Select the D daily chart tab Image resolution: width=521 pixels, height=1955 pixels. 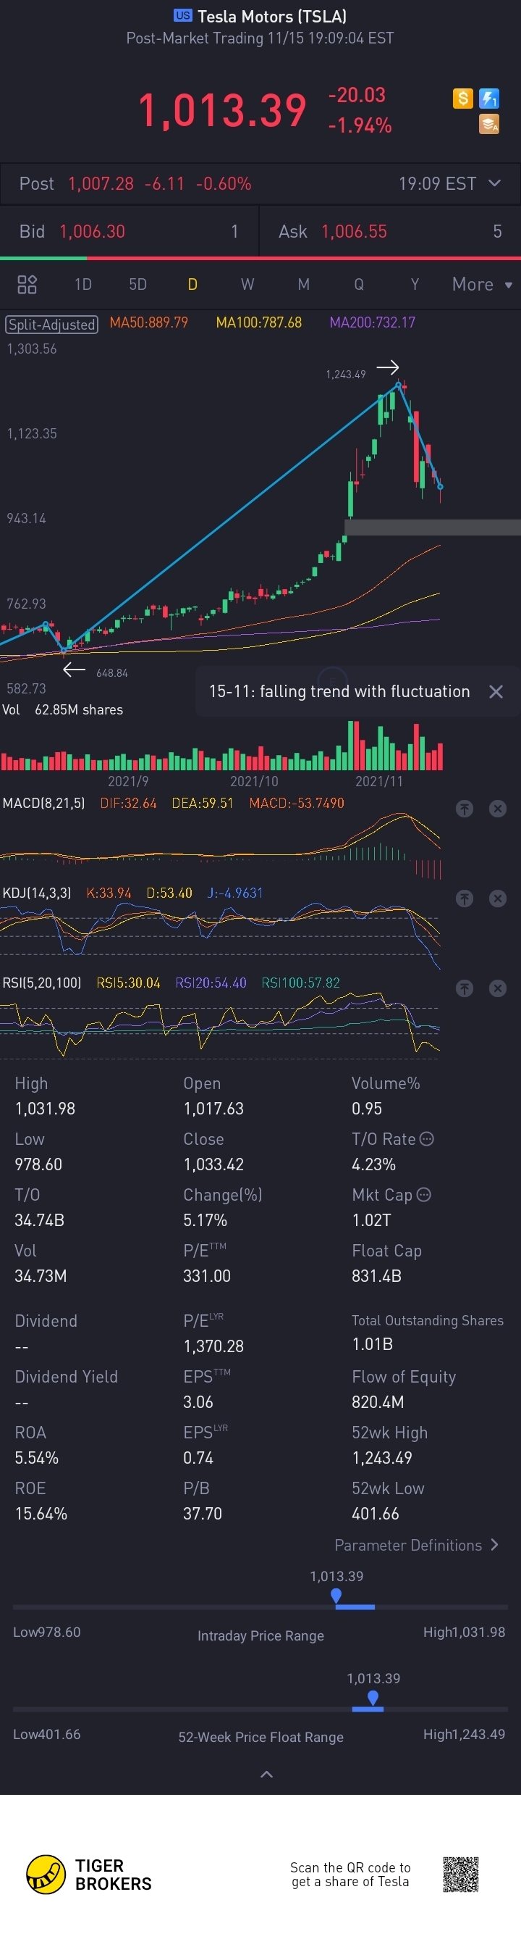click(x=192, y=285)
